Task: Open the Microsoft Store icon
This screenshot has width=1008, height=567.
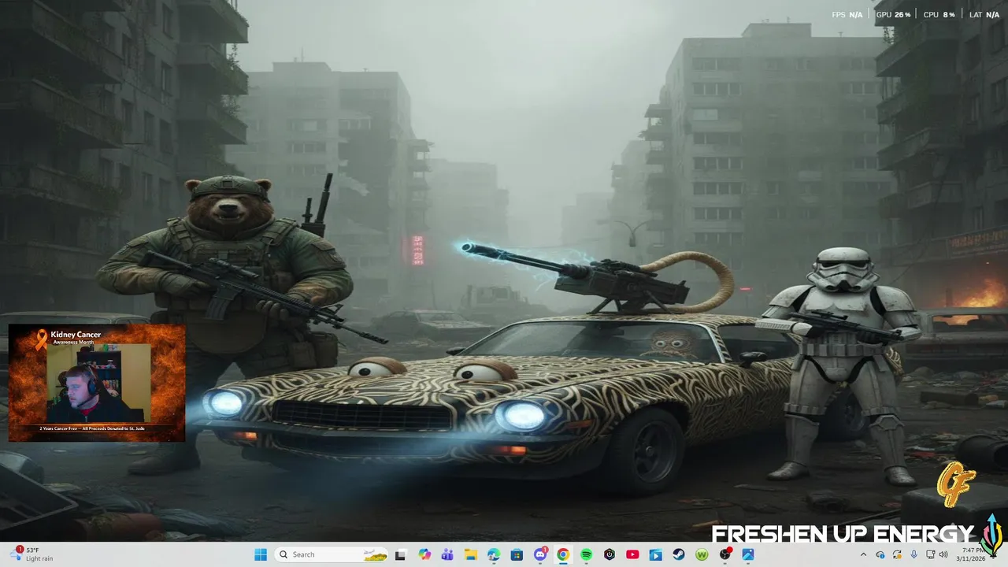Action: pos(517,554)
